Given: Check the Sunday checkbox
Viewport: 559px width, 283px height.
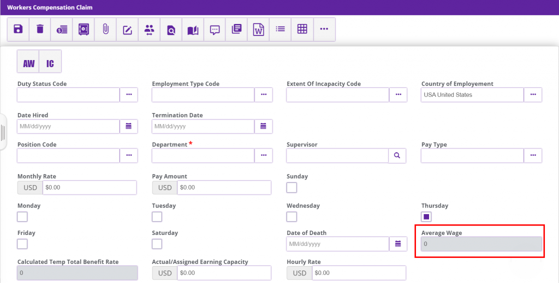Looking at the screenshot, I should point(292,187).
